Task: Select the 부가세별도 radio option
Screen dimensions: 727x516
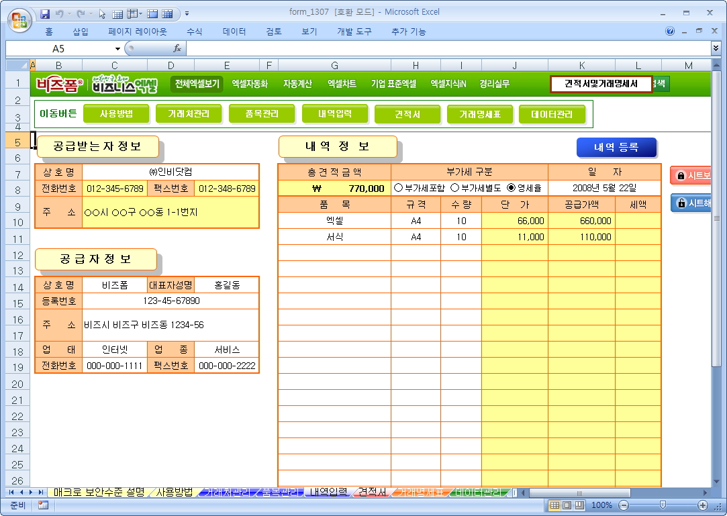Action: tap(455, 189)
